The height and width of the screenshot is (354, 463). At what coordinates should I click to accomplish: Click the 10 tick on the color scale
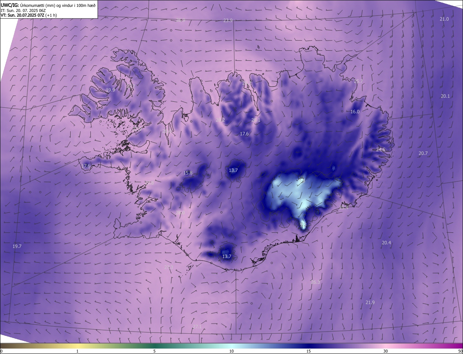pyautogui.click(x=231, y=351)
